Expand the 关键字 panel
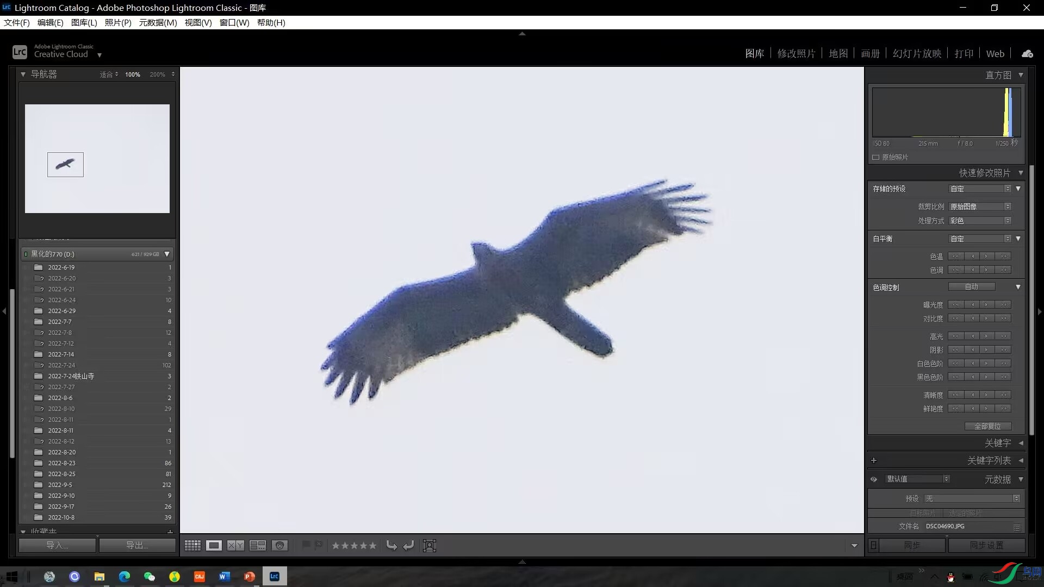Image resolution: width=1044 pixels, height=587 pixels. pyautogui.click(x=1021, y=443)
